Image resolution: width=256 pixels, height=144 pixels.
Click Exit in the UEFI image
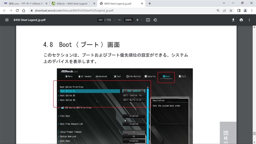pyautogui.click(x=182, y=76)
